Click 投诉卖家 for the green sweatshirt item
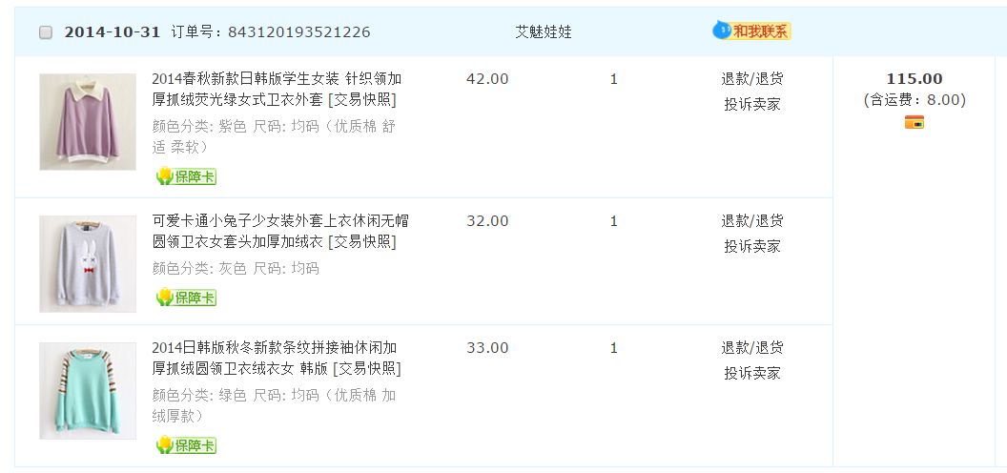 coord(751,373)
